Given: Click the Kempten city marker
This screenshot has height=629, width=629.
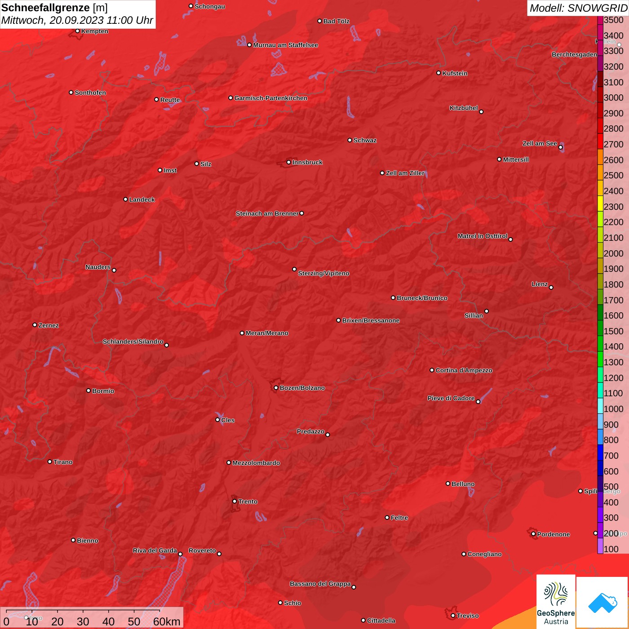Looking at the screenshot, I should [77, 31].
